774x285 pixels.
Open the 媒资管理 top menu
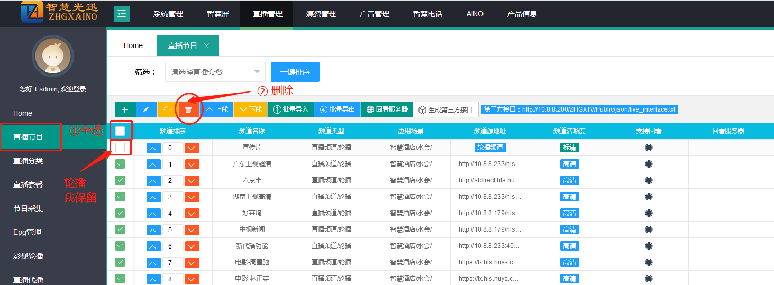click(321, 14)
